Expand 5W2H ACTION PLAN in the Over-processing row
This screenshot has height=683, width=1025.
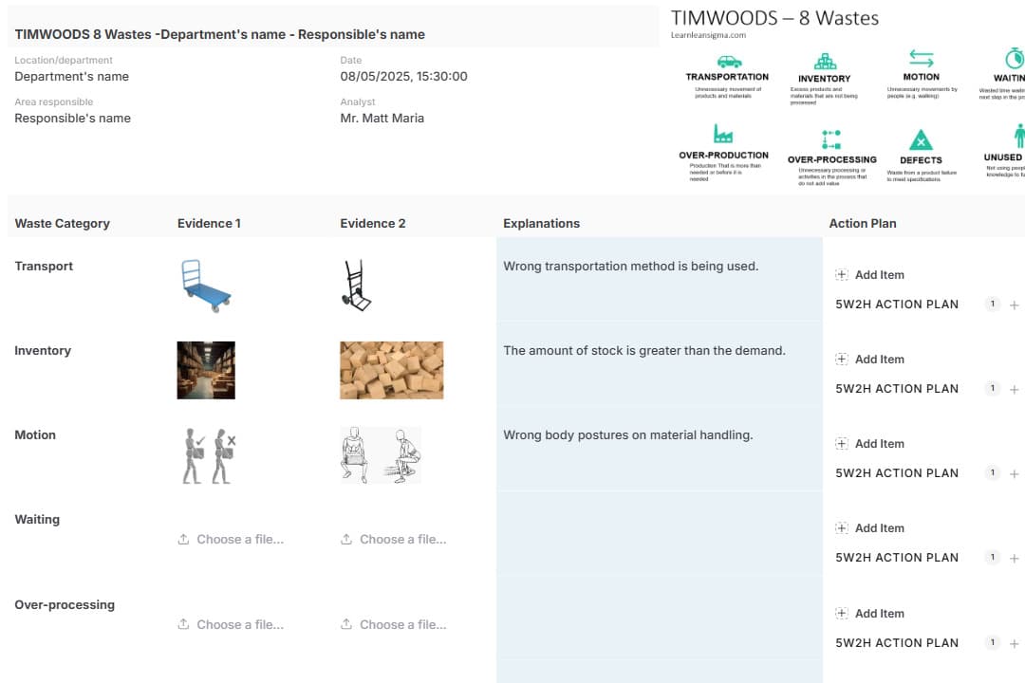[x=896, y=643]
